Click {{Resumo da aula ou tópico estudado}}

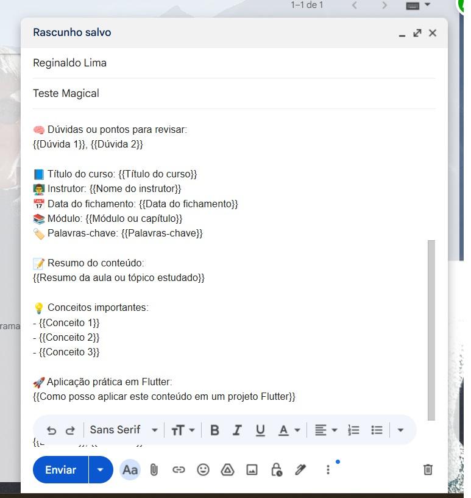pos(119,278)
